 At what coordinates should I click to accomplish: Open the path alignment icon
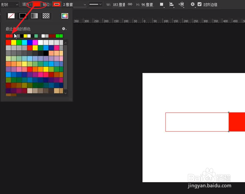coord(171,4)
